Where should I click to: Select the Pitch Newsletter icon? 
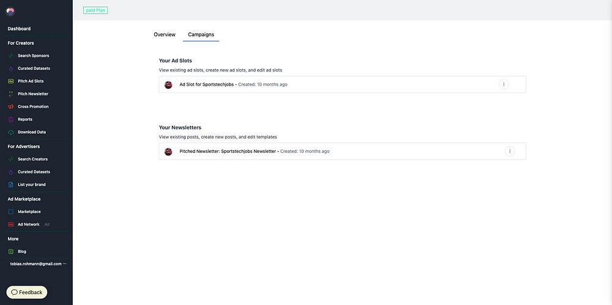11,94
